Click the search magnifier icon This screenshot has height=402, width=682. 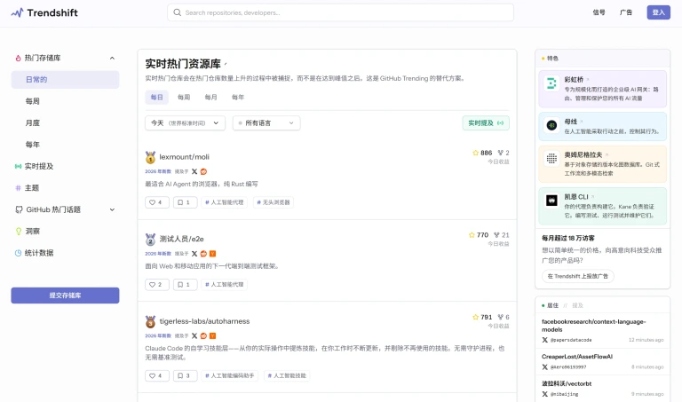coord(177,12)
